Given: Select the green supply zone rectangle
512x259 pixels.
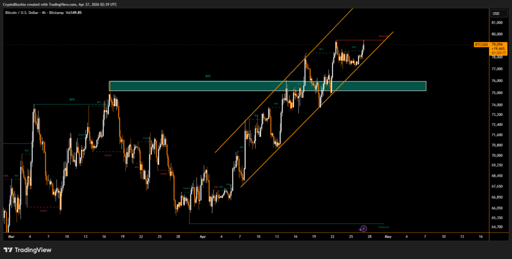Looking at the screenshot, I should point(267,86).
